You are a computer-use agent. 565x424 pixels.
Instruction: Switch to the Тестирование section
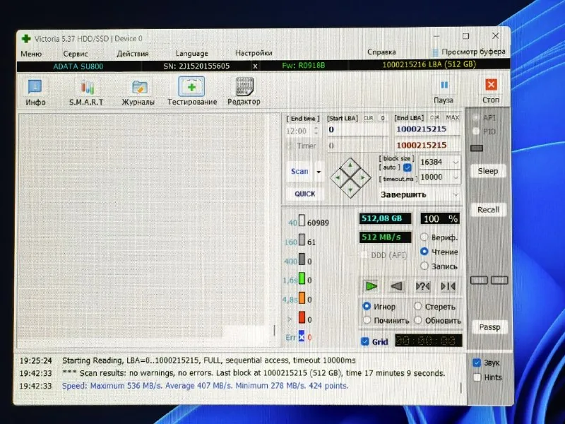coord(192,92)
